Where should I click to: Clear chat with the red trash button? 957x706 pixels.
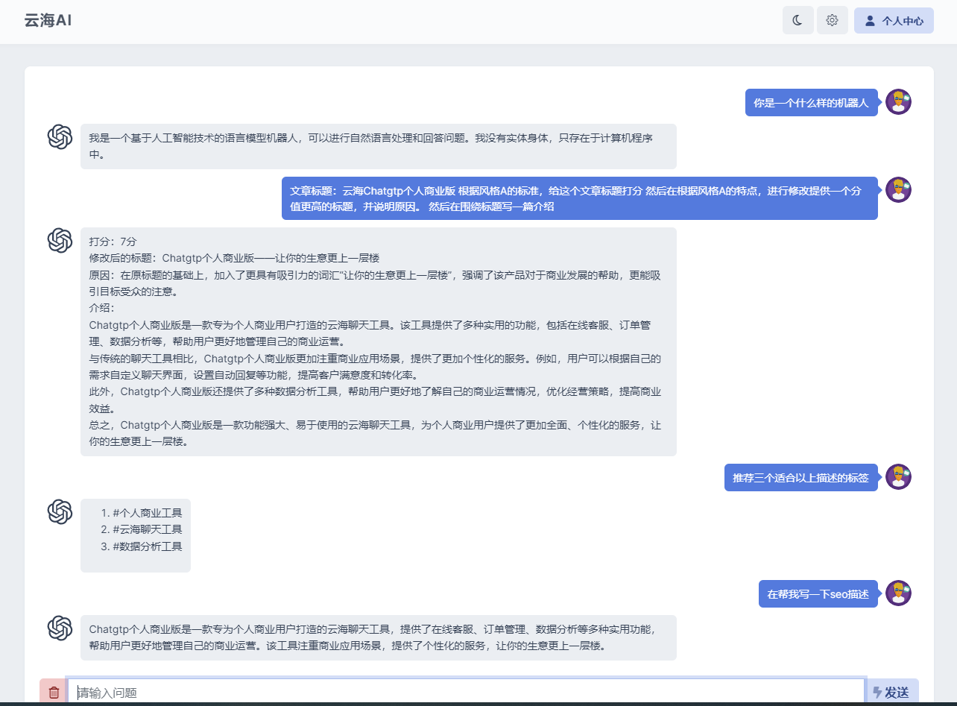click(54, 692)
